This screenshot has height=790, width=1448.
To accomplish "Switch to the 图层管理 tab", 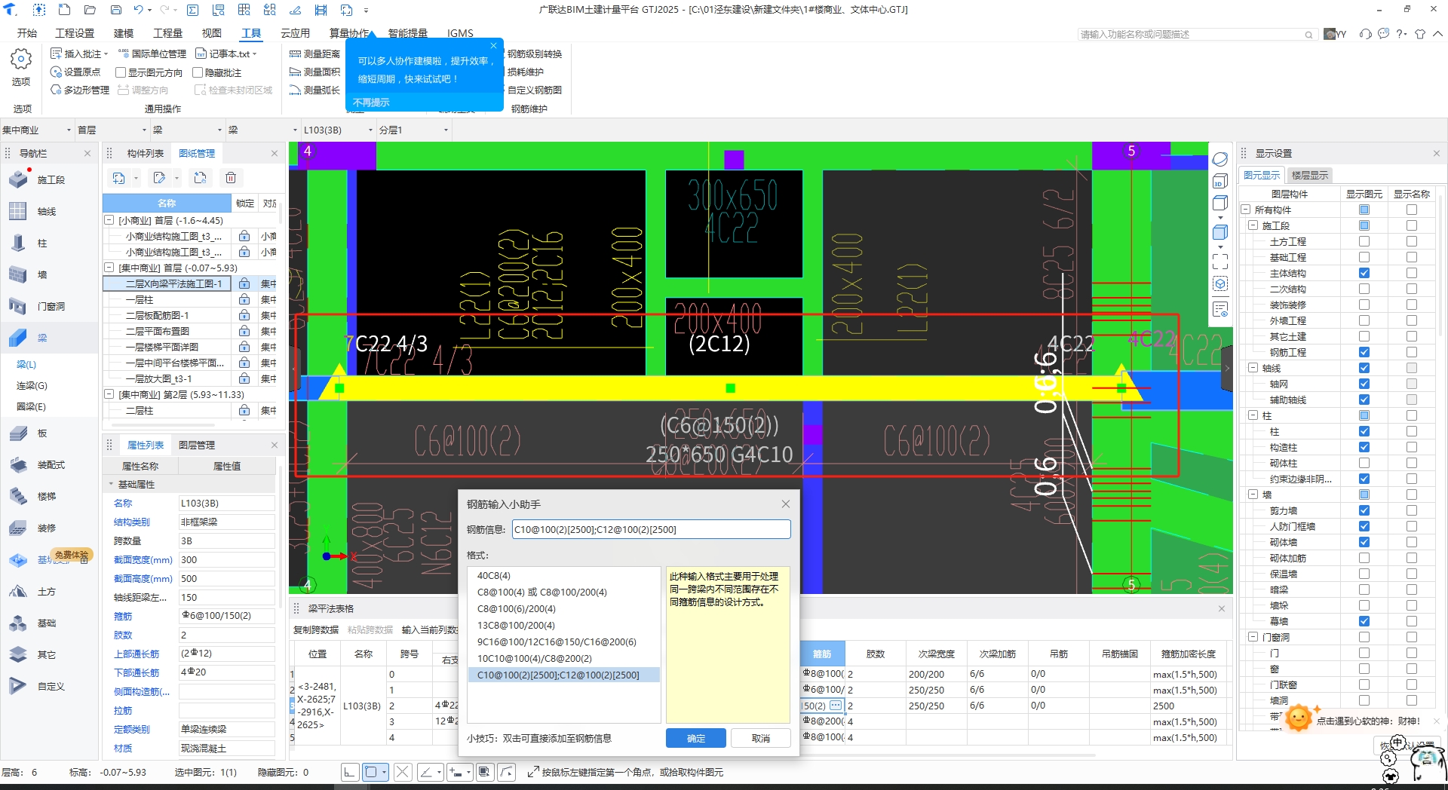I will (x=197, y=445).
